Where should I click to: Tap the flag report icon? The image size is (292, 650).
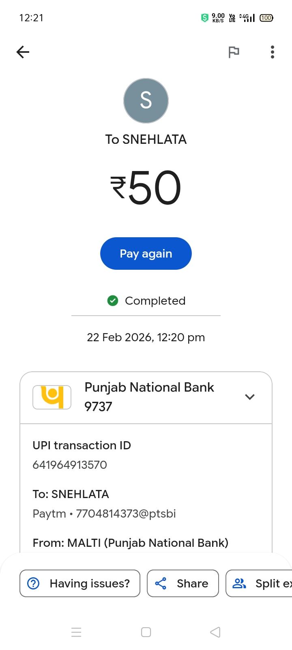click(x=234, y=52)
